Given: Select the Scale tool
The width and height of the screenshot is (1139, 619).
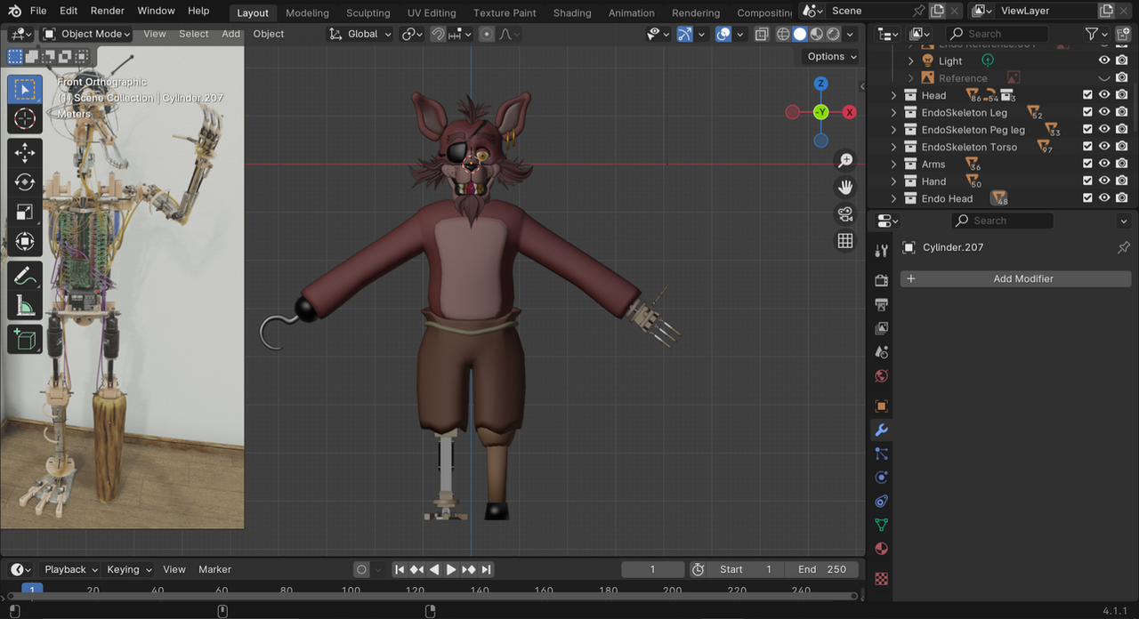Looking at the screenshot, I should point(25,212).
